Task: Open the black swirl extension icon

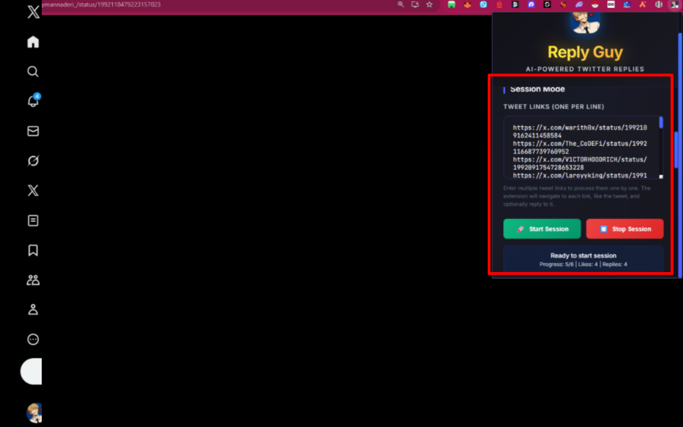Action: click(547, 4)
